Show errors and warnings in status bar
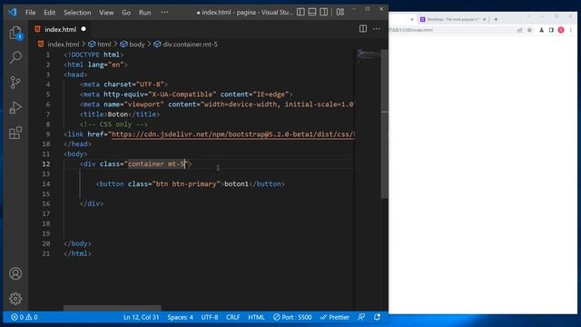Screen dimensions: 581x327 25,317
